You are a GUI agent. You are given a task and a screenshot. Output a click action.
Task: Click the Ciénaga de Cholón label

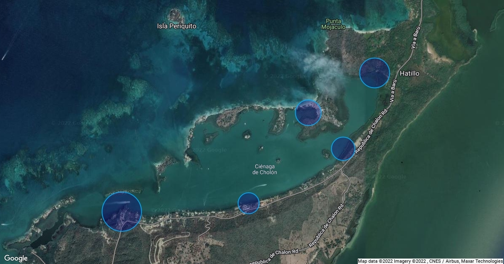[265, 169]
